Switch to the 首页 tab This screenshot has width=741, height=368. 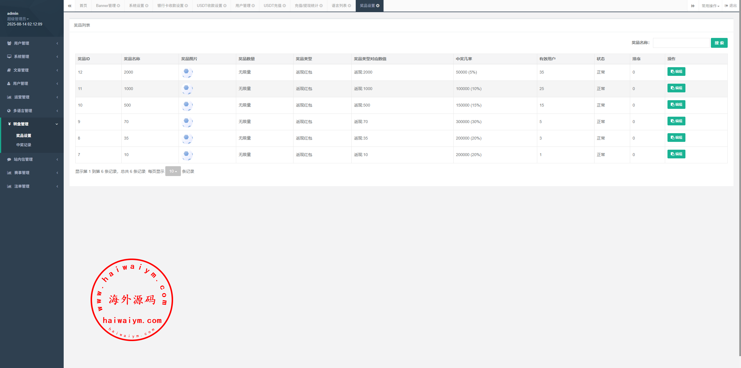click(83, 6)
